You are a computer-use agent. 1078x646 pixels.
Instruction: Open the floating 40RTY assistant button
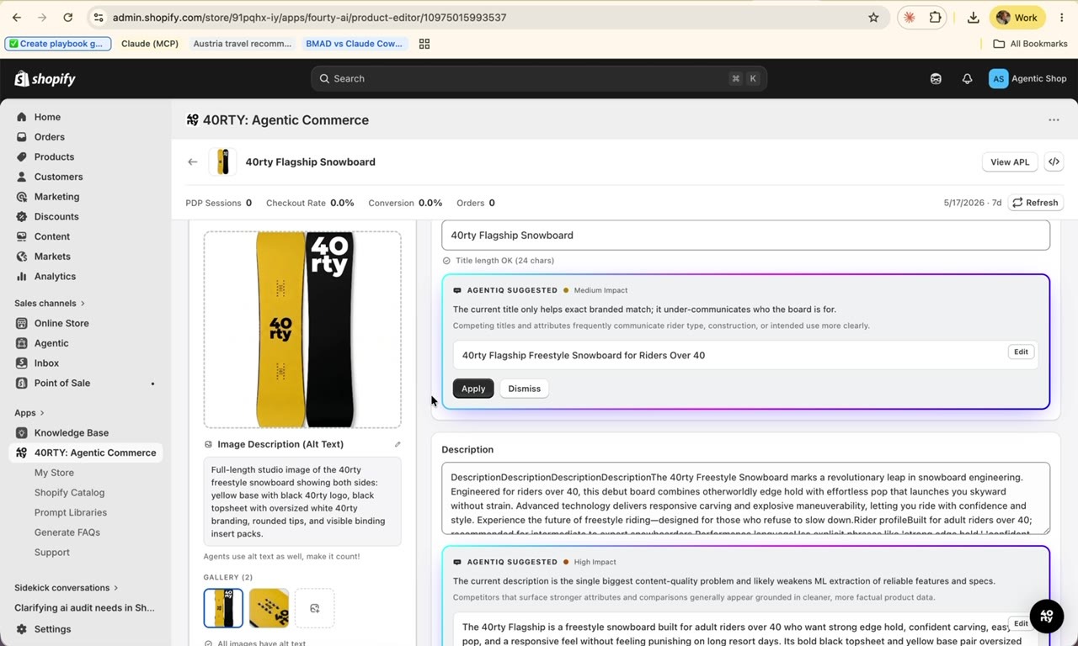point(1047,616)
